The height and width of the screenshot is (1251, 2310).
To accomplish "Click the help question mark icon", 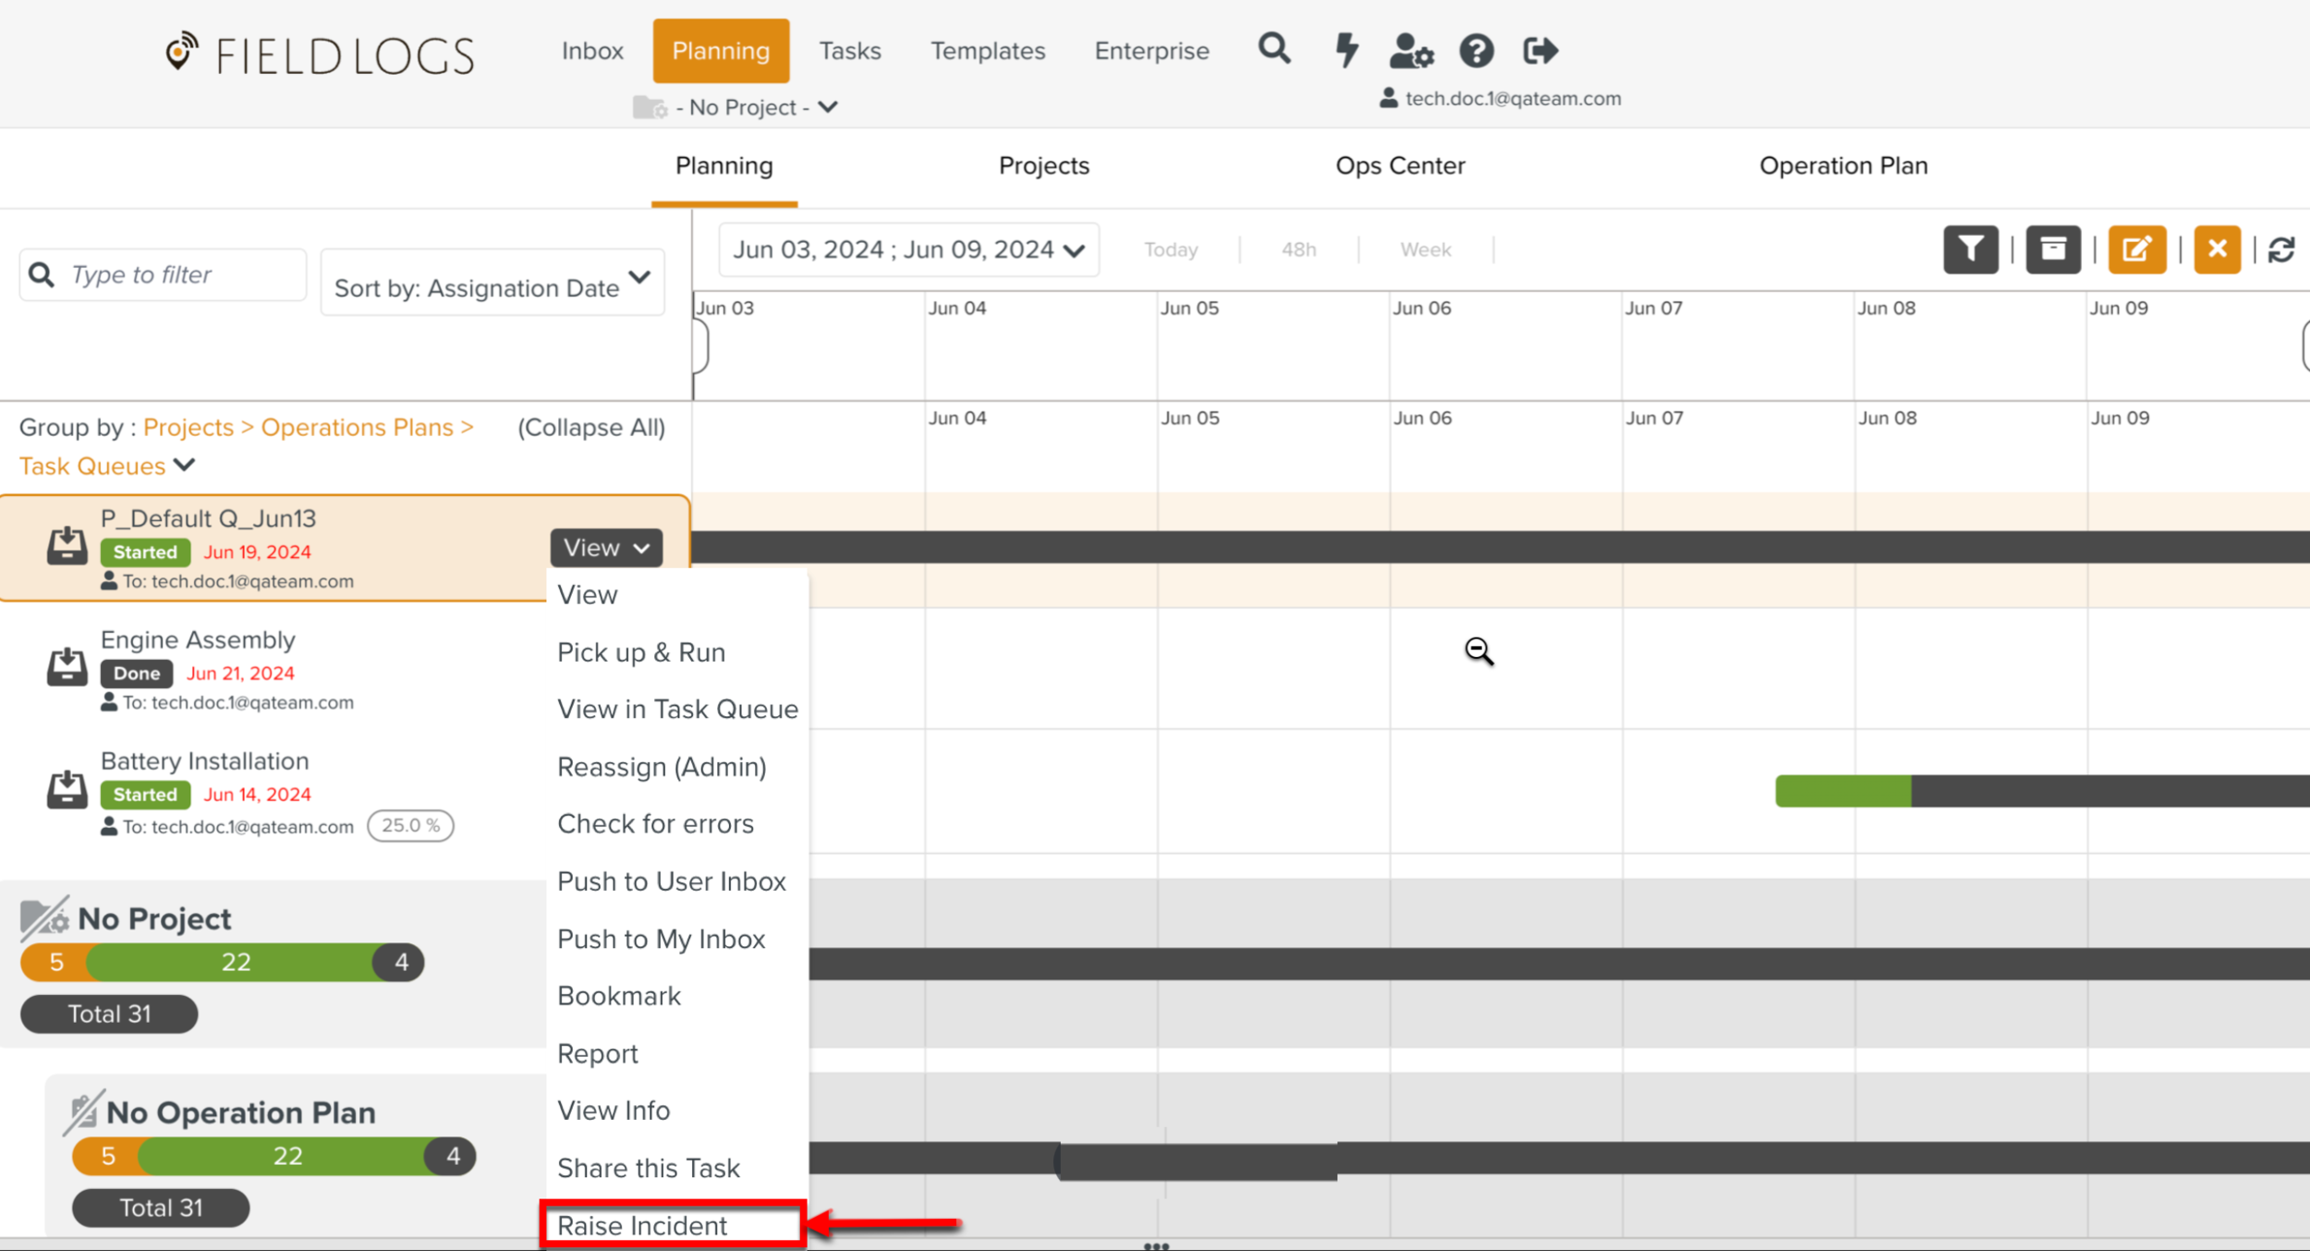I will coord(1476,51).
